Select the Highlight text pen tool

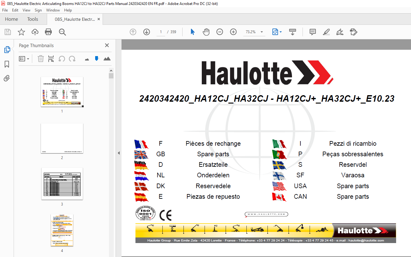326,32
